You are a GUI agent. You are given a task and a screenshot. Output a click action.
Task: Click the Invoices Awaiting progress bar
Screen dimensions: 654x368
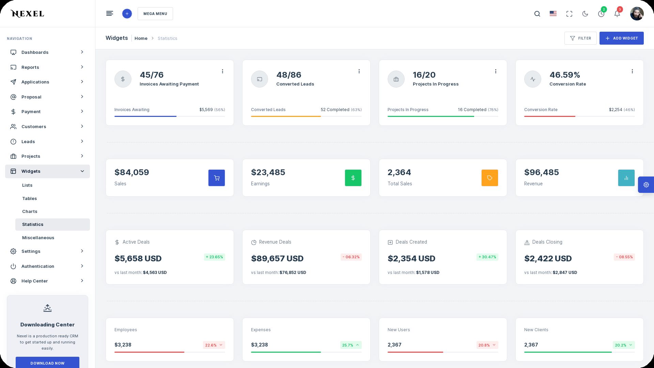click(x=170, y=117)
